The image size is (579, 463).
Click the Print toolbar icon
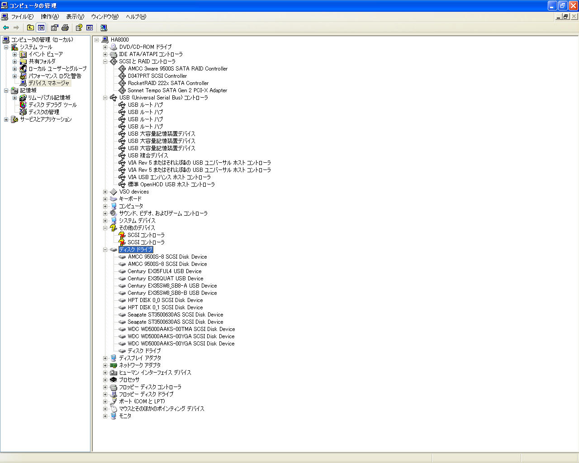point(65,28)
